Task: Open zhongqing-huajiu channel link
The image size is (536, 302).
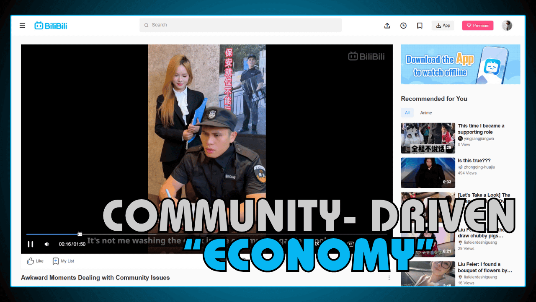Action: (x=479, y=167)
